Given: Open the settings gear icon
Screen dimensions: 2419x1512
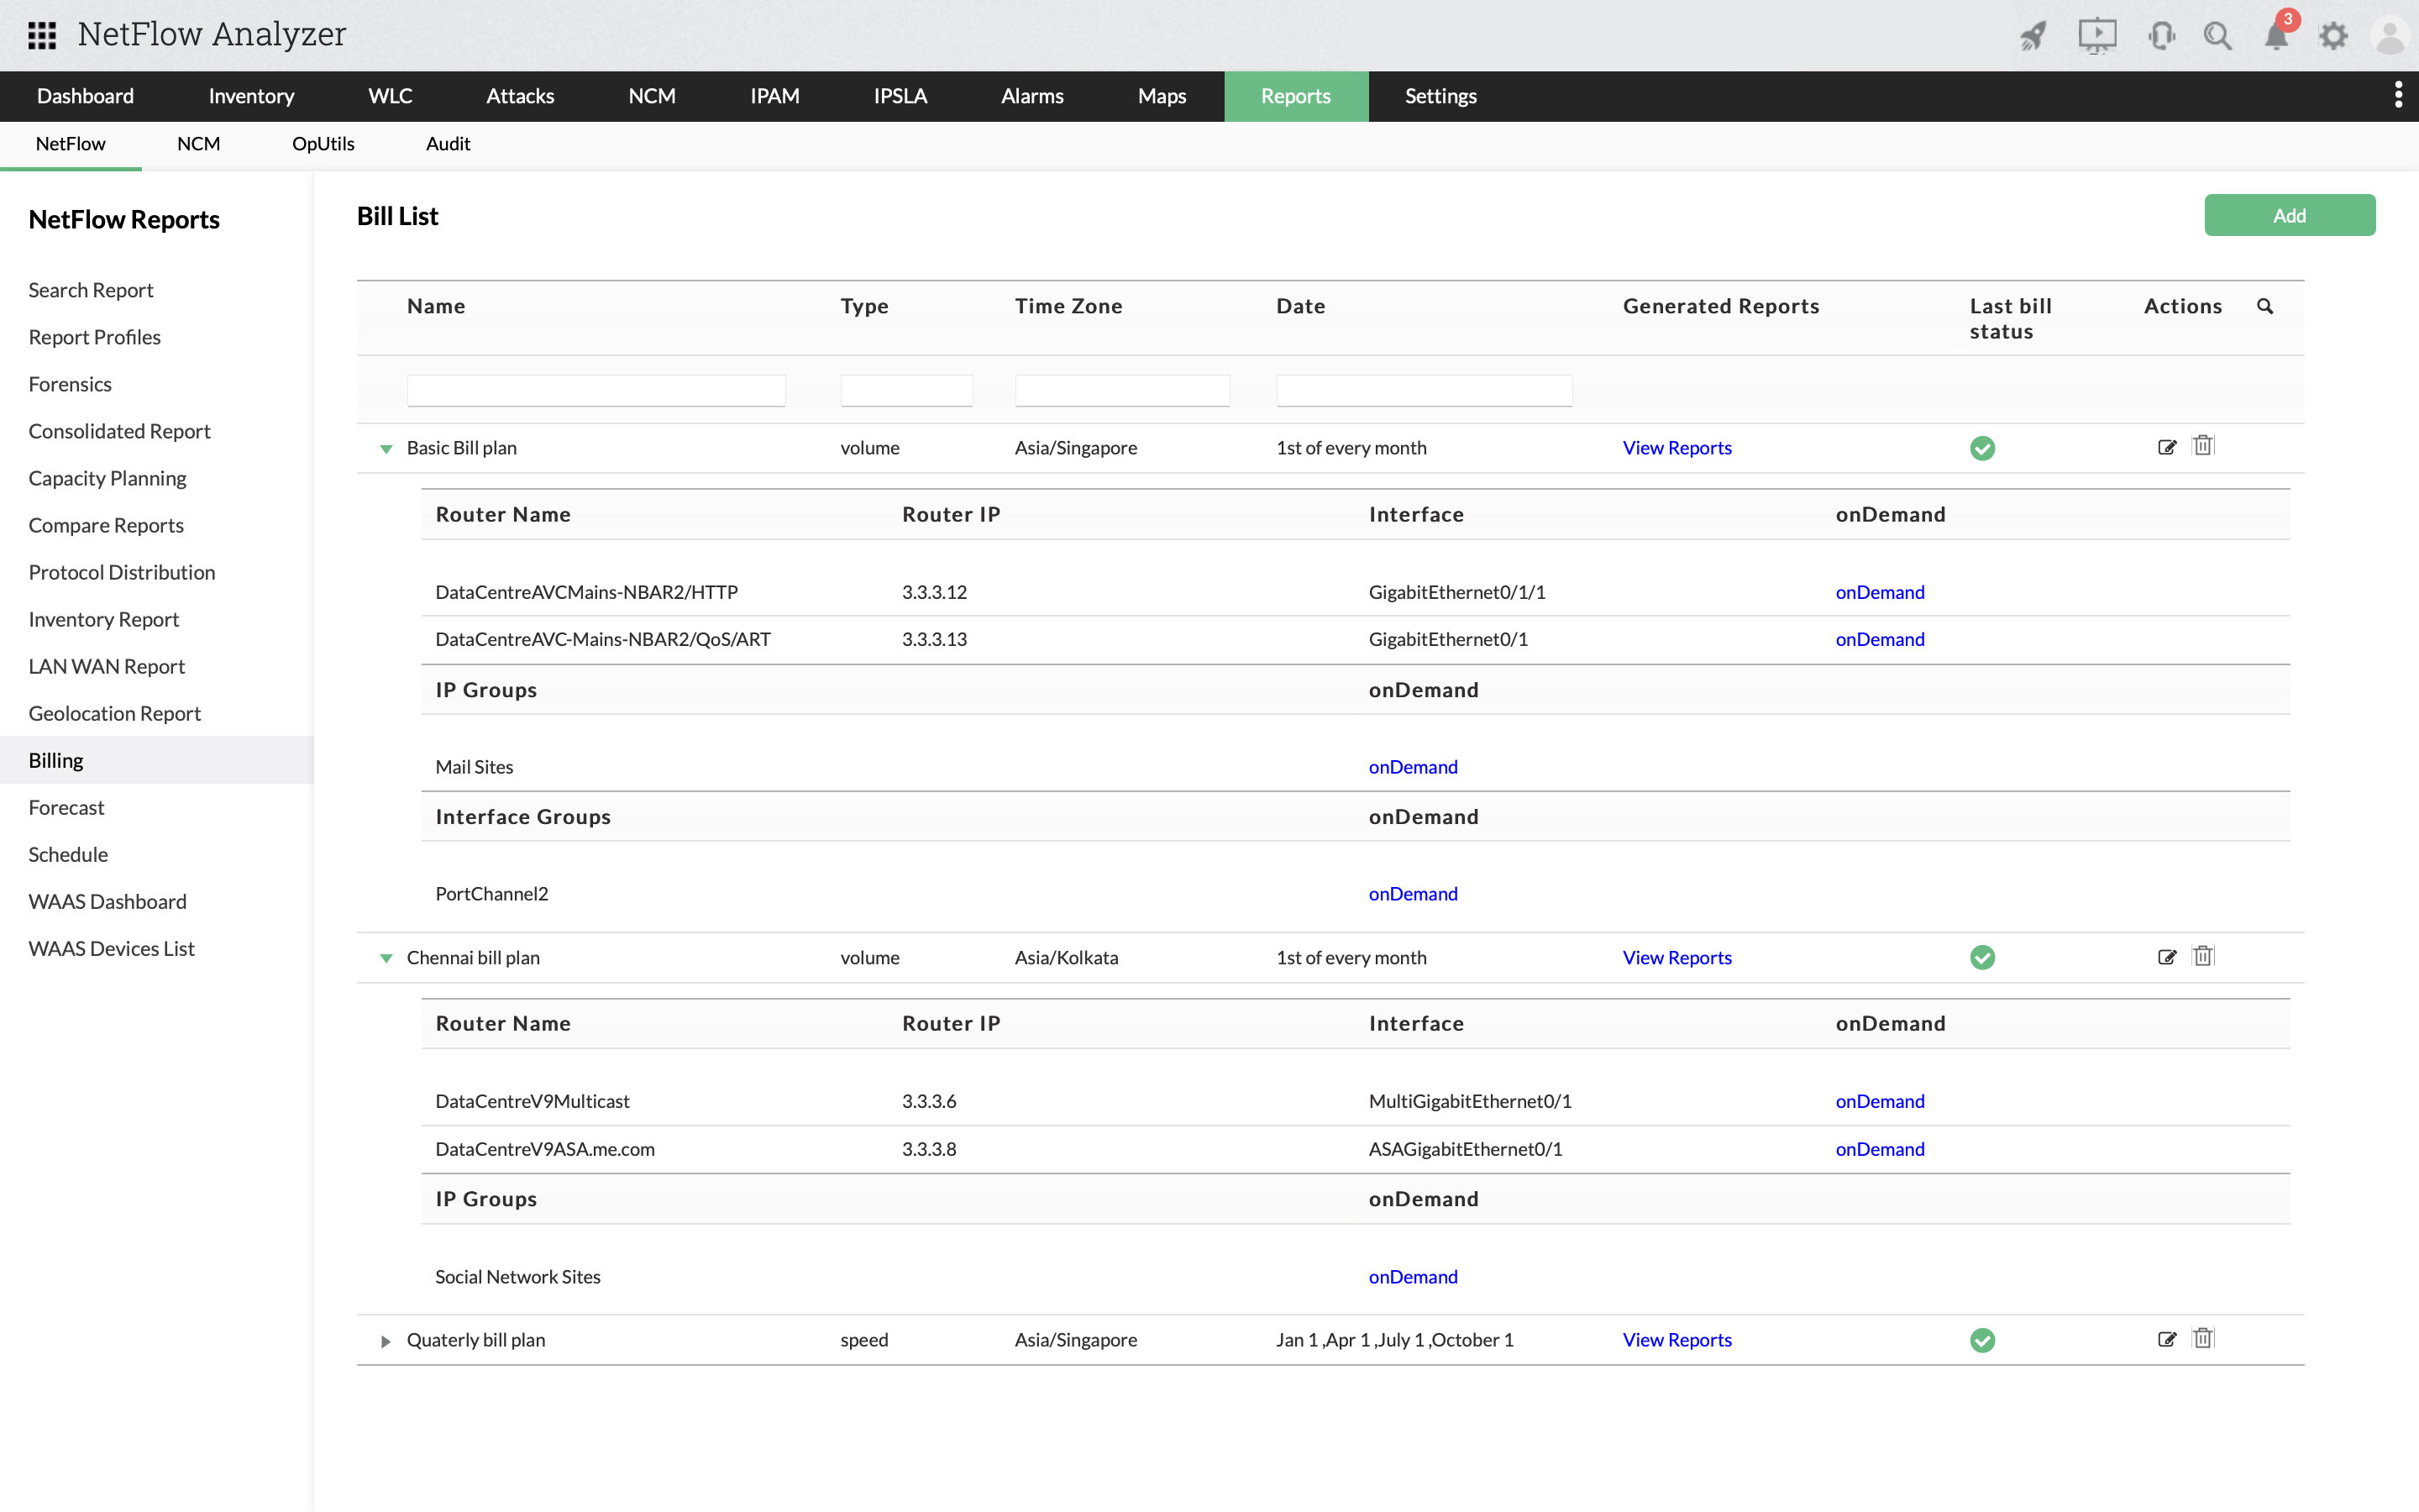Looking at the screenshot, I should [2333, 35].
